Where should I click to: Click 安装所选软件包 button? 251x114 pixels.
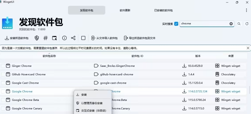[17, 38]
